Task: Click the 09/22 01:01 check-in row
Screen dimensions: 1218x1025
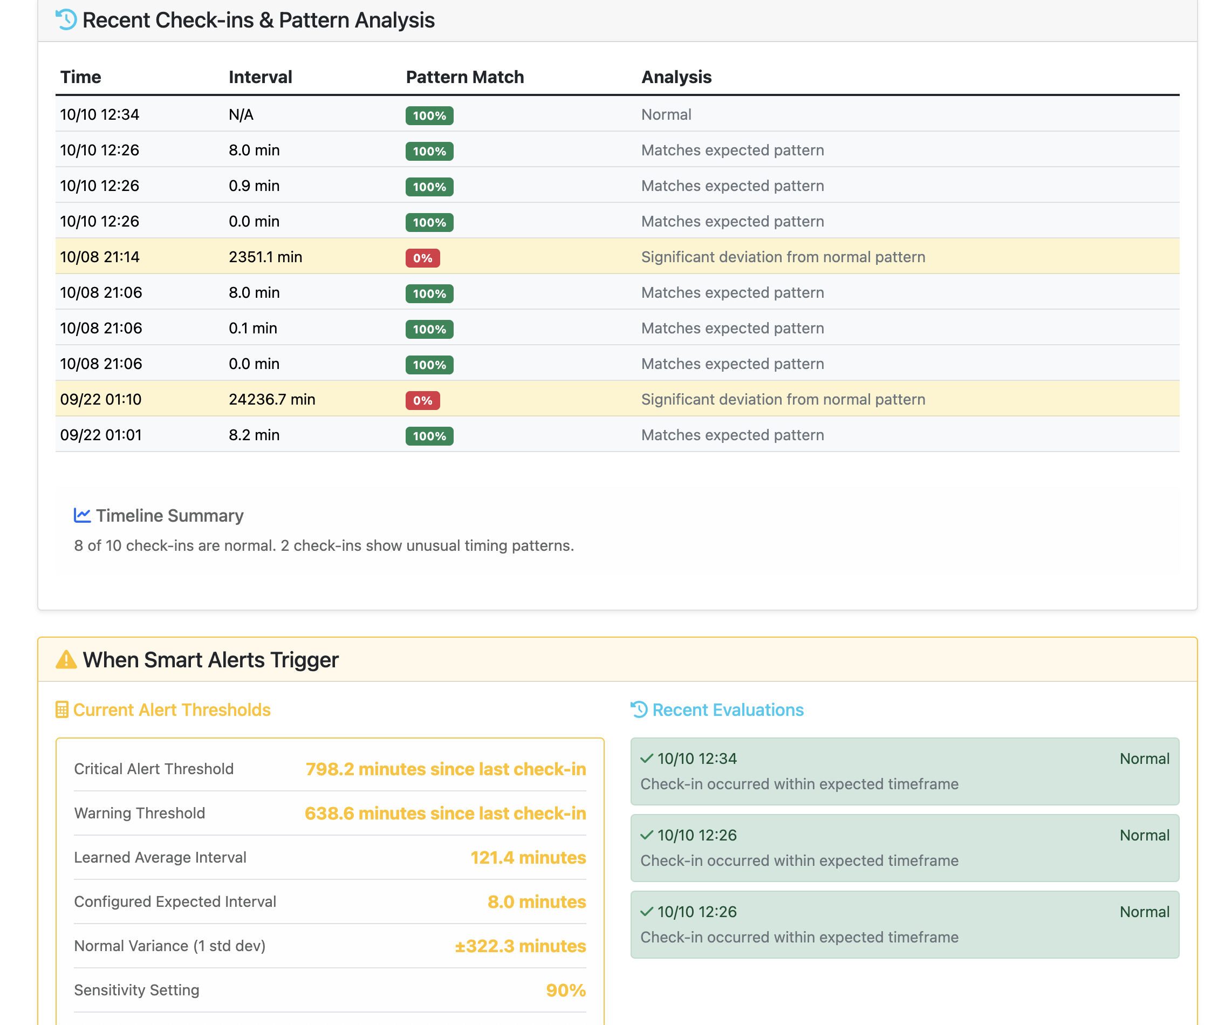Action: point(100,435)
